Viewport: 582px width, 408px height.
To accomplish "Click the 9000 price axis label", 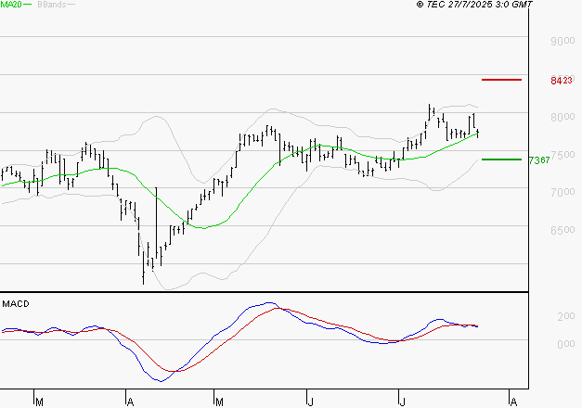I will (x=562, y=42).
